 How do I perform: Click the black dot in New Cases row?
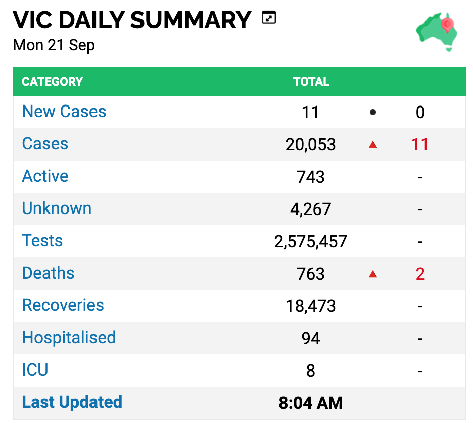pos(373,113)
